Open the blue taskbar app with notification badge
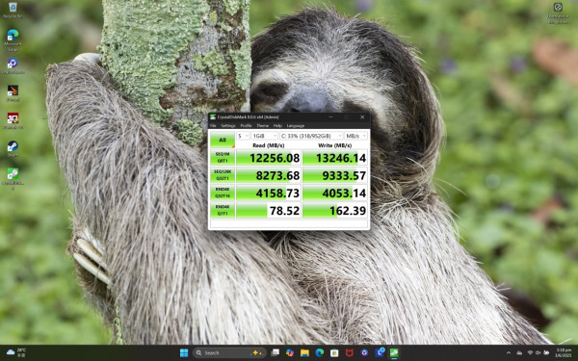The height and width of the screenshot is (361, 578). pyautogui.click(x=380, y=353)
